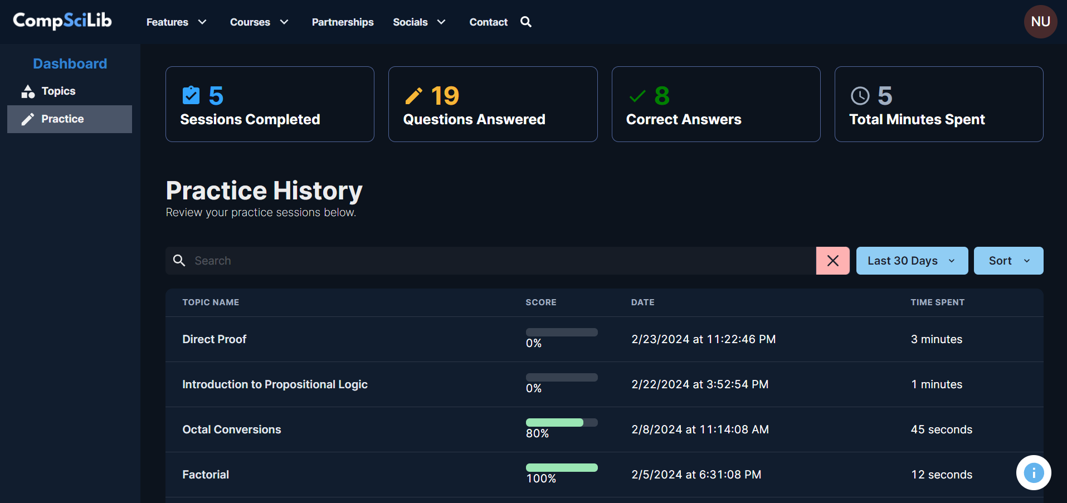Open the search magnifier in the navbar

525,22
